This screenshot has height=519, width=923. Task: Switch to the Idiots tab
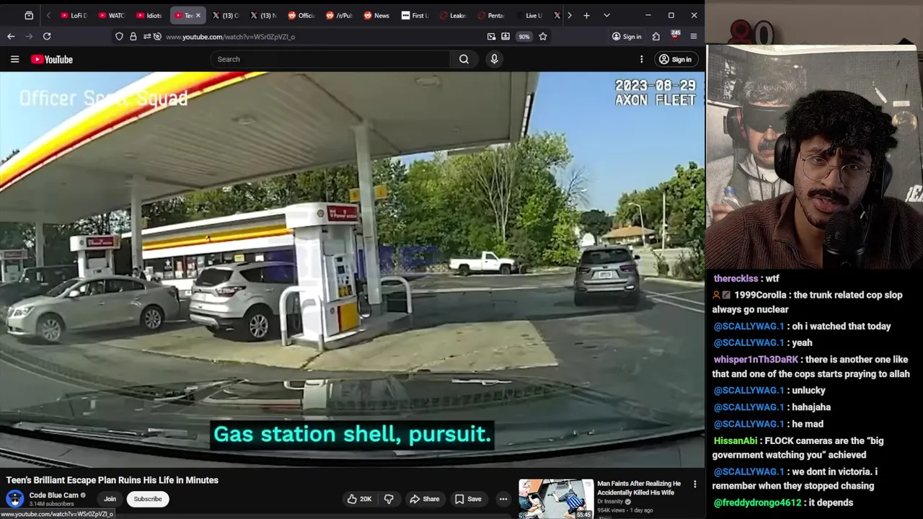click(150, 15)
